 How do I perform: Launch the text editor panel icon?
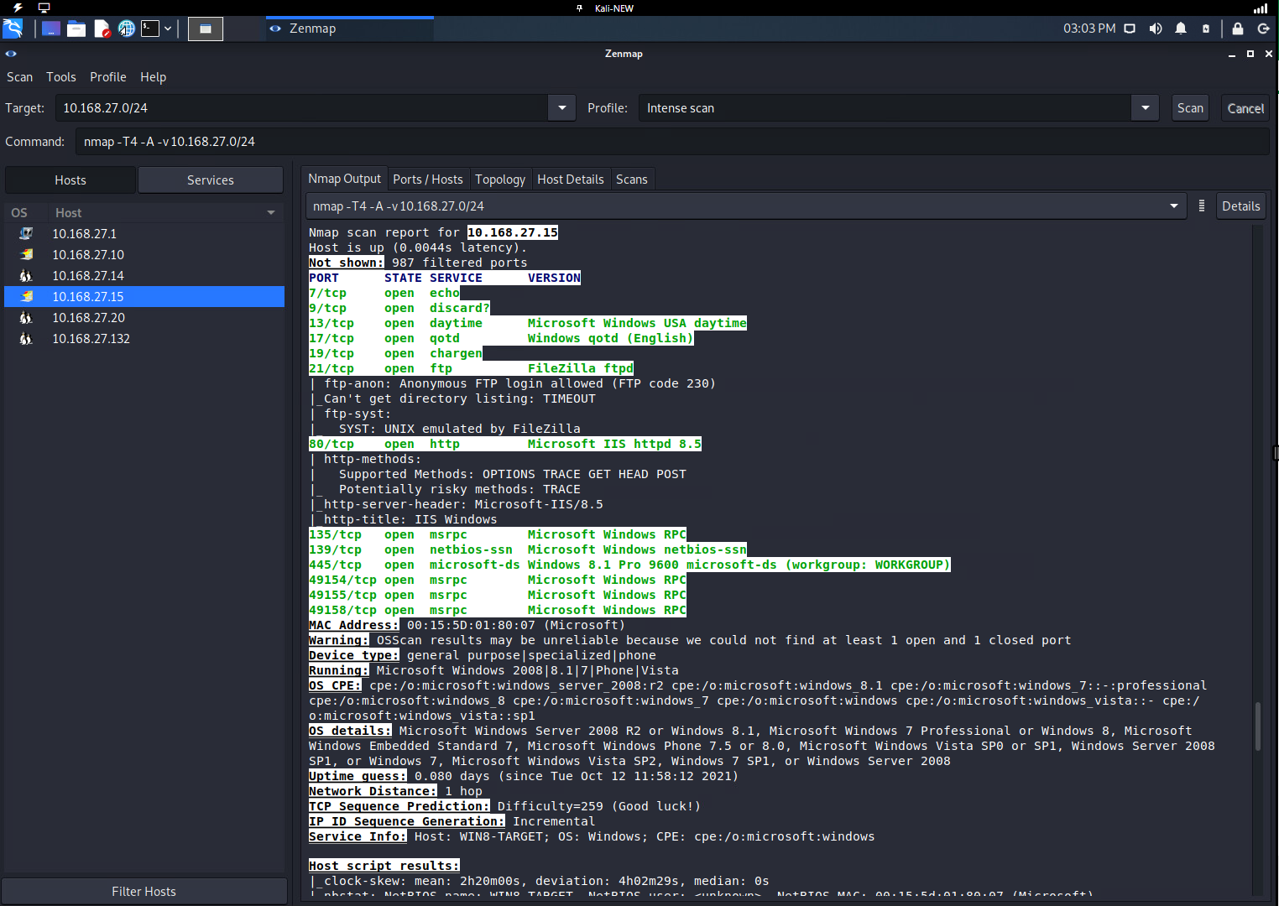[102, 29]
